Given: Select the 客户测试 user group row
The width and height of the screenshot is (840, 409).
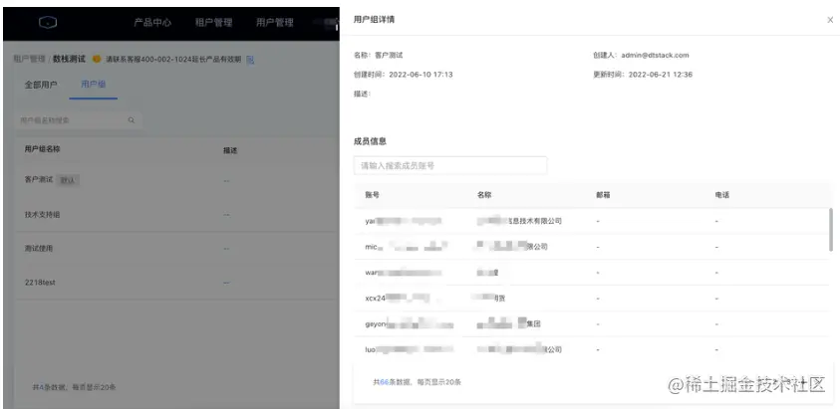Looking at the screenshot, I should point(176,180).
